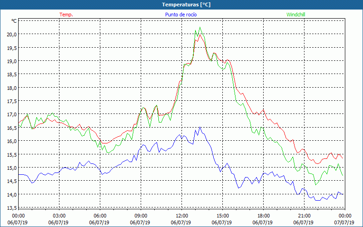Click the green Windchill dip near 22:00
Image resolution: width=363 pixels, height=227 pixels.
tap(315, 185)
